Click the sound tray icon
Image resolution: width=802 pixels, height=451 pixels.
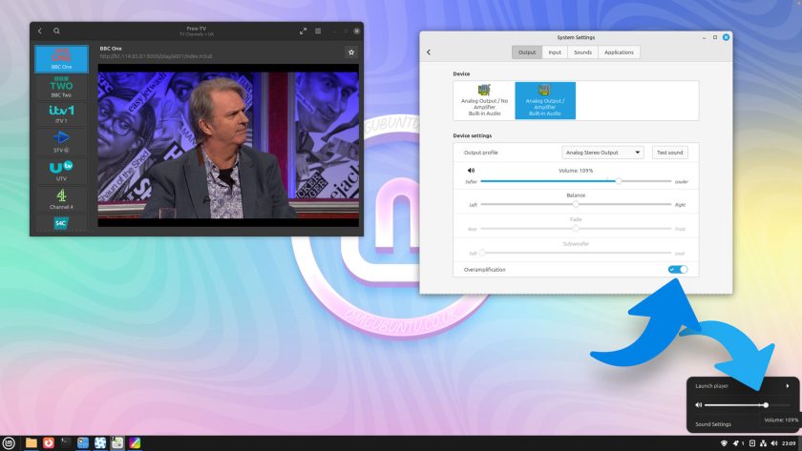tap(774, 443)
